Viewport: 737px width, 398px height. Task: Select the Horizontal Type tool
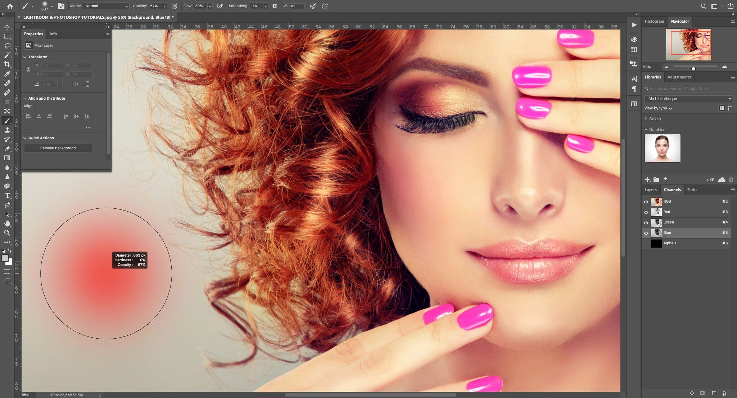[7, 195]
